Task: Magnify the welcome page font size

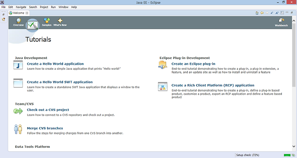Action: point(277,13)
